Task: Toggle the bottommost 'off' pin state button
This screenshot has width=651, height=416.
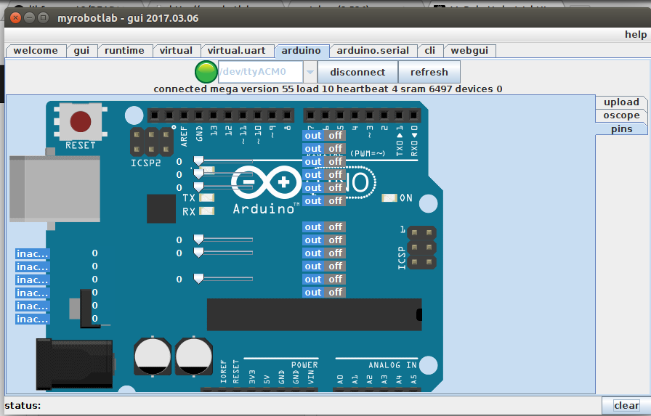Action: 335,293
